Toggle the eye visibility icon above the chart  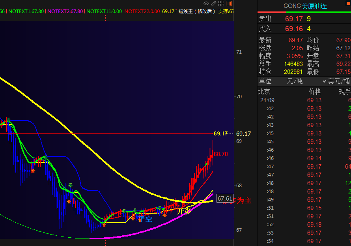pyautogui.click(x=206, y=4)
